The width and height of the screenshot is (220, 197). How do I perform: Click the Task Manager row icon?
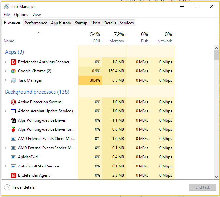[x=13, y=80]
